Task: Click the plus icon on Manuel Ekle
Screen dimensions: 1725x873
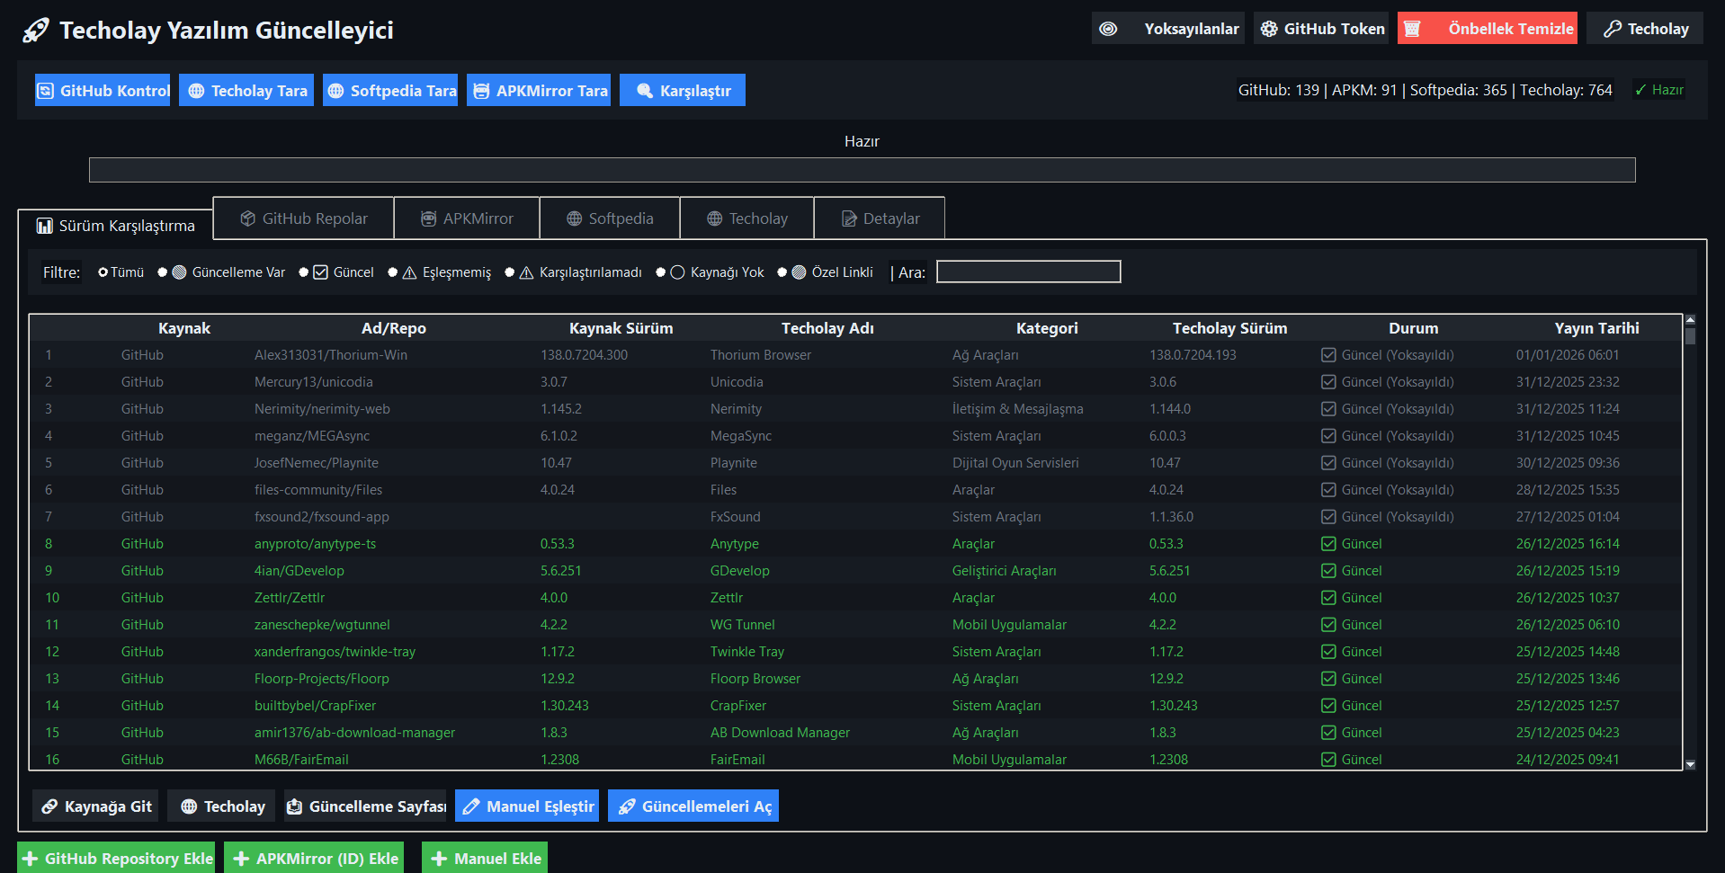Action: tap(439, 859)
